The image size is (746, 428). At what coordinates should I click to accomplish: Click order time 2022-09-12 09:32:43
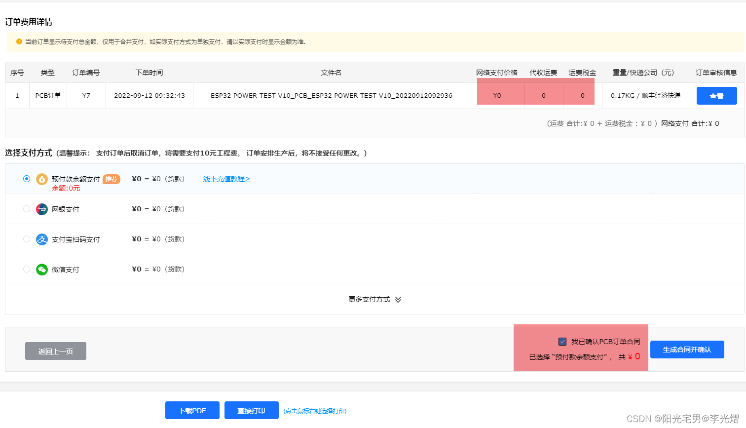(149, 95)
